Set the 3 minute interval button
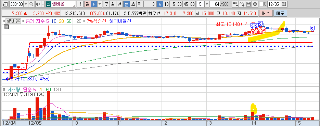320x126 pixels. (153, 4)
